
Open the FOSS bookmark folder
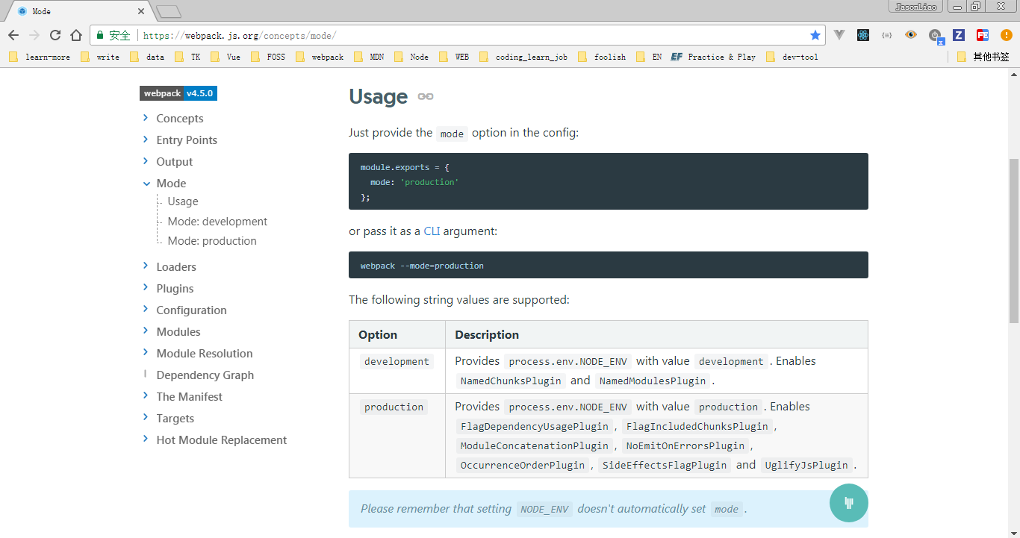coord(268,57)
